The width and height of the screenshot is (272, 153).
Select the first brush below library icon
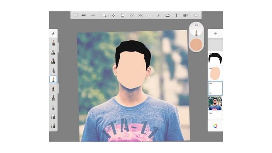click(x=53, y=42)
